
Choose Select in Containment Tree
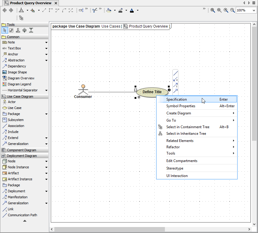tap(188, 127)
